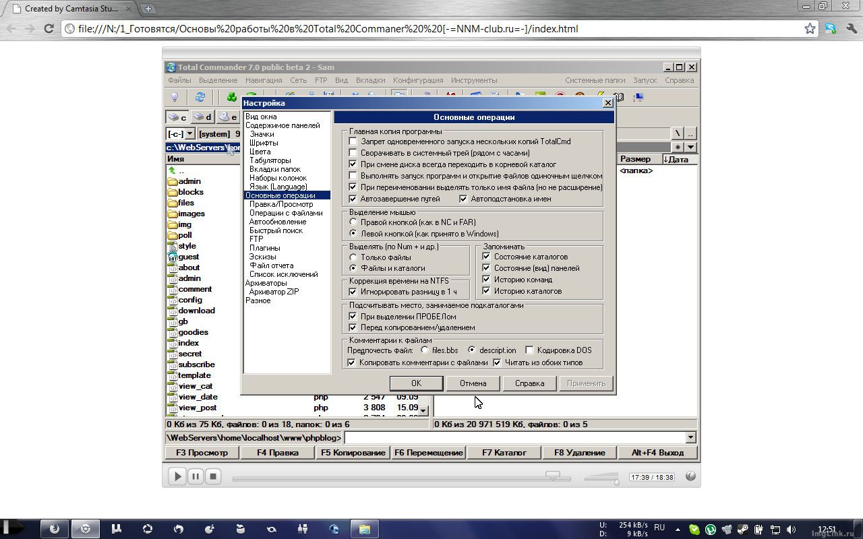This screenshot has width=863, height=539.
Task: Open the Навигация menu
Action: click(x=264, y=80)
